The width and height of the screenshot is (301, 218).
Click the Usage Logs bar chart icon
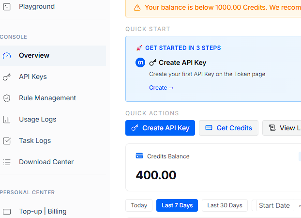pyautogui.click(x=7, y=120)
